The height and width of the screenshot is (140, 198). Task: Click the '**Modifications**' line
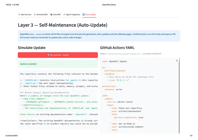(32, 105)
